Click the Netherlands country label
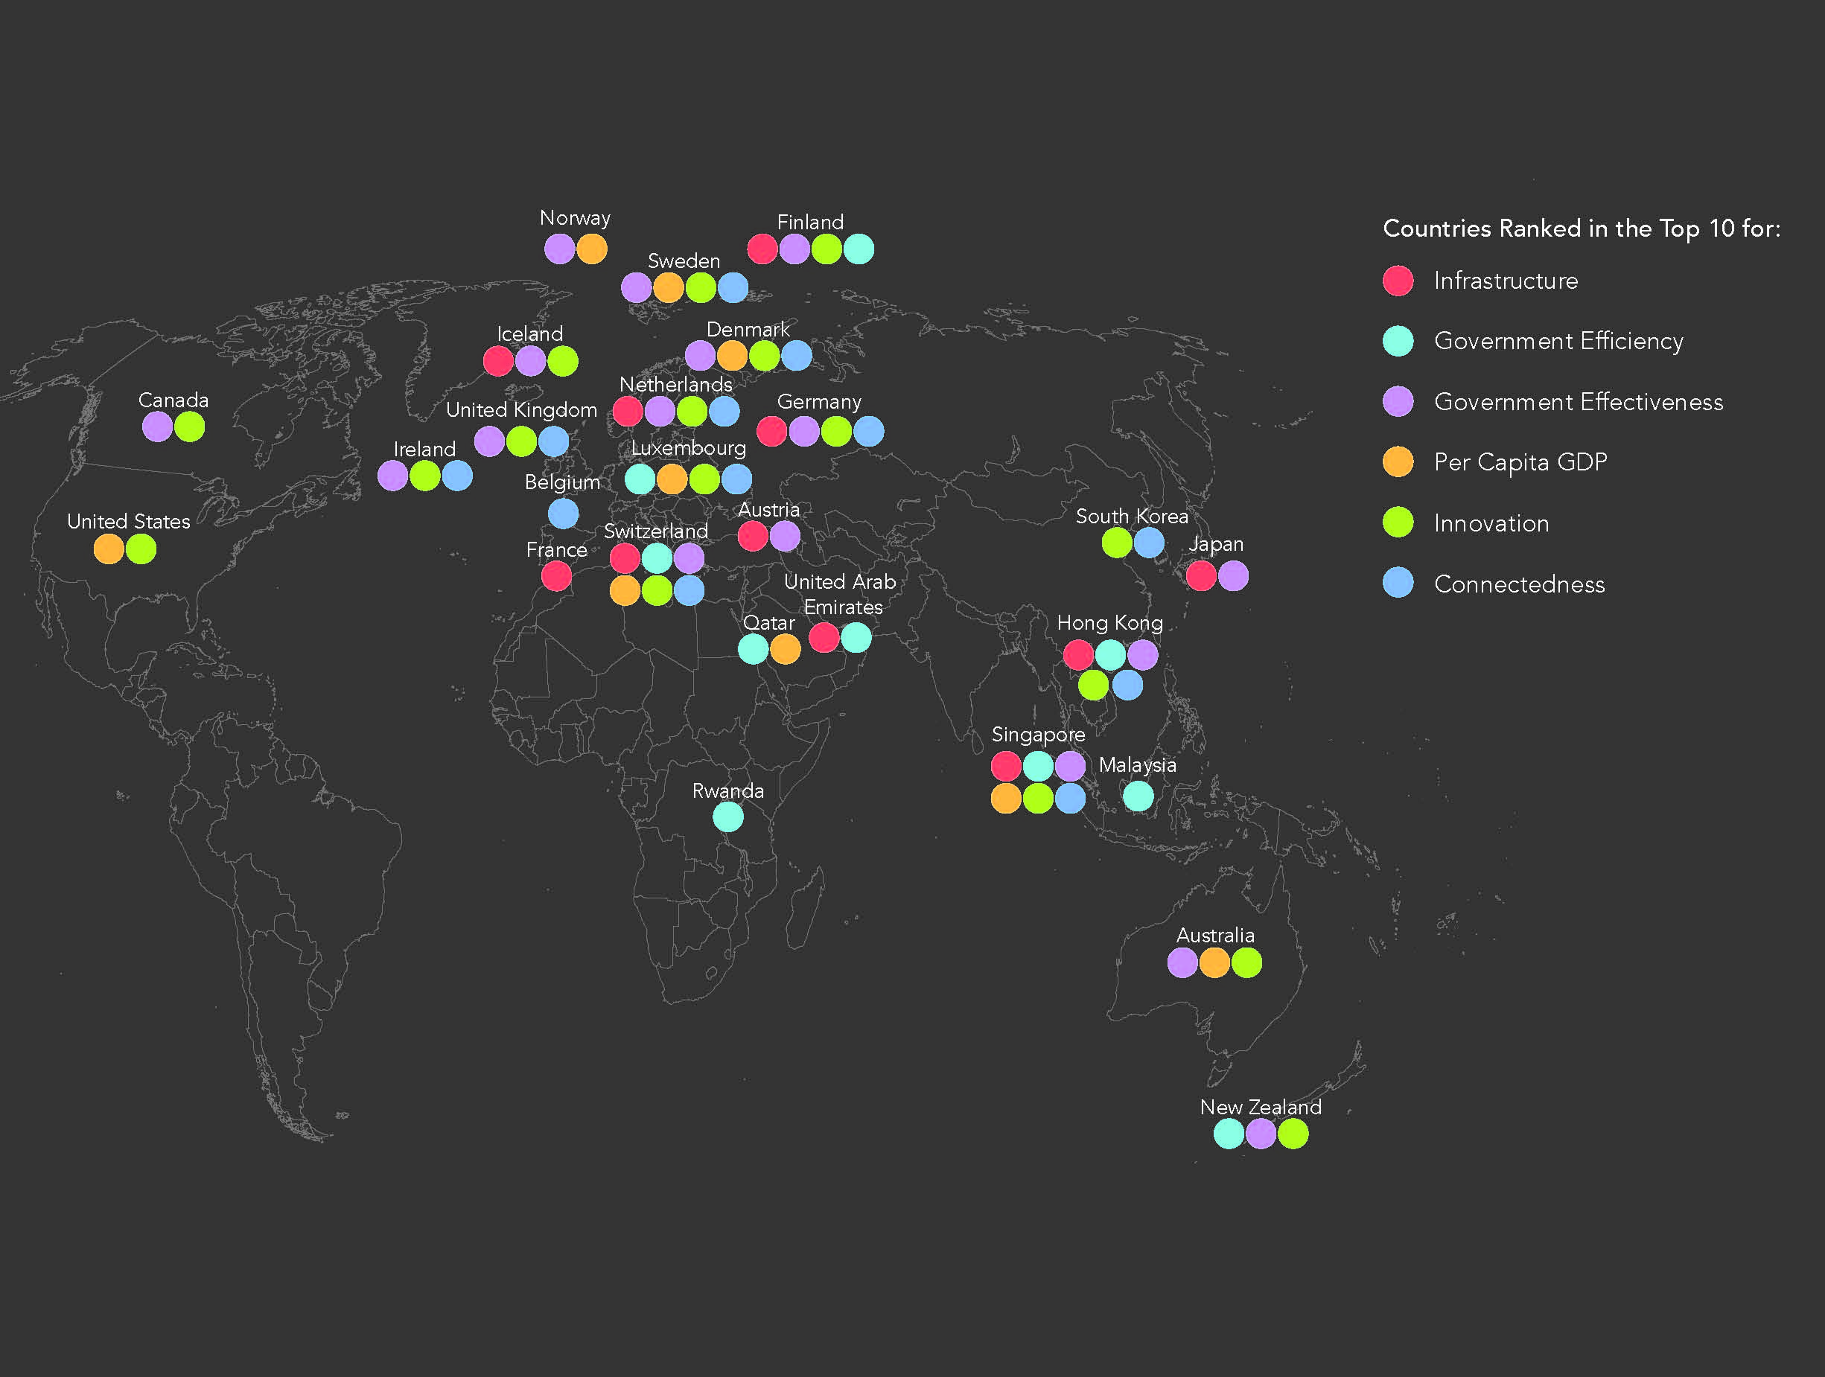 tap(675, 384)
